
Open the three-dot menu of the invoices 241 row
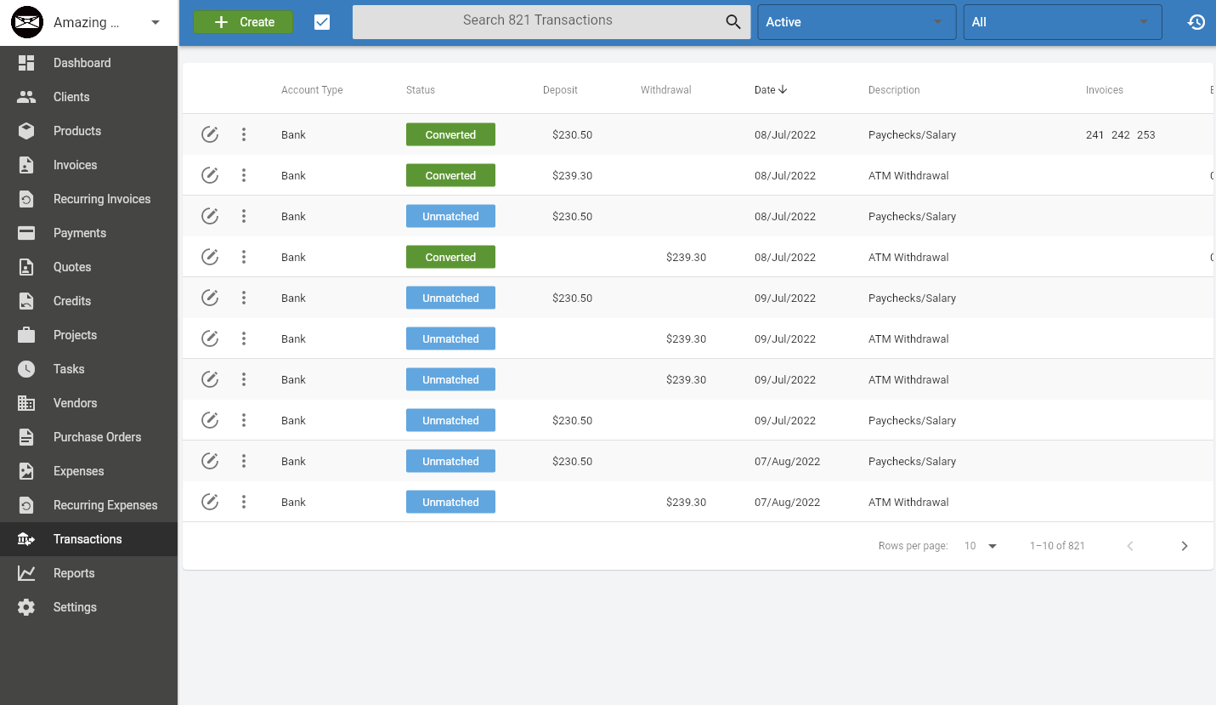(244, 134)
